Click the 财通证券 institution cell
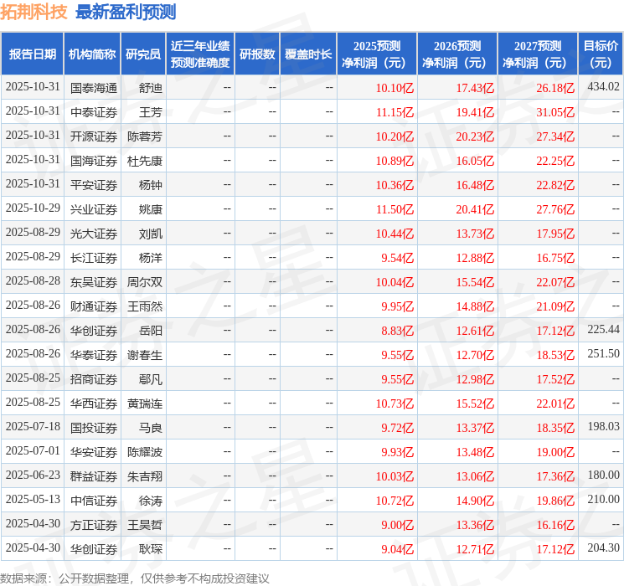Image resolution: width=624 pixels, height=586 pixels. (94, 306)
